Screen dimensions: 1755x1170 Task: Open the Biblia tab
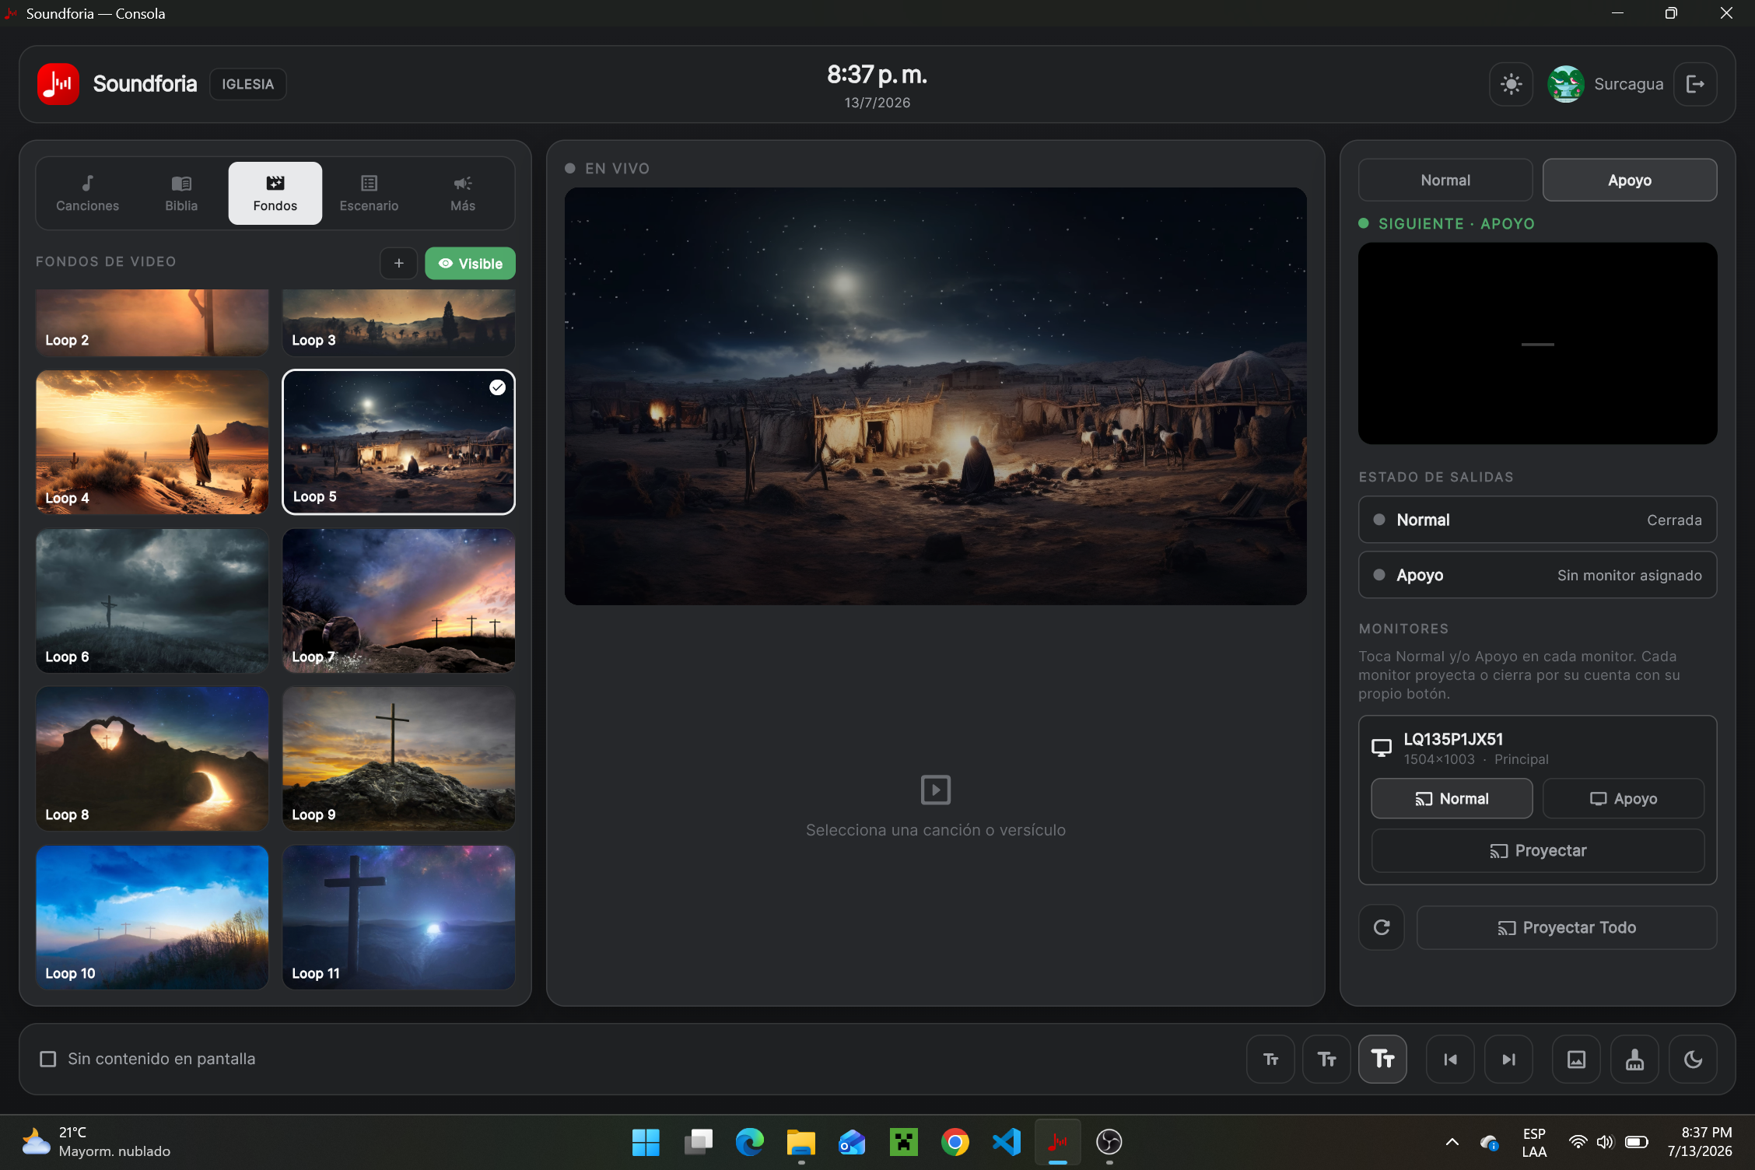pyautogui.click(x=181, y=193)
